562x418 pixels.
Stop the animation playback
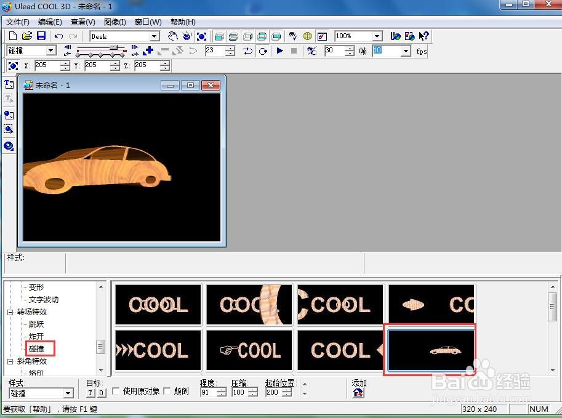[294, 50]
